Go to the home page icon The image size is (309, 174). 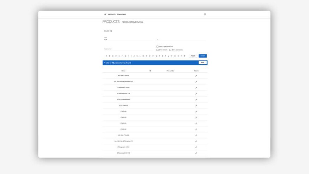click(105, 14)
